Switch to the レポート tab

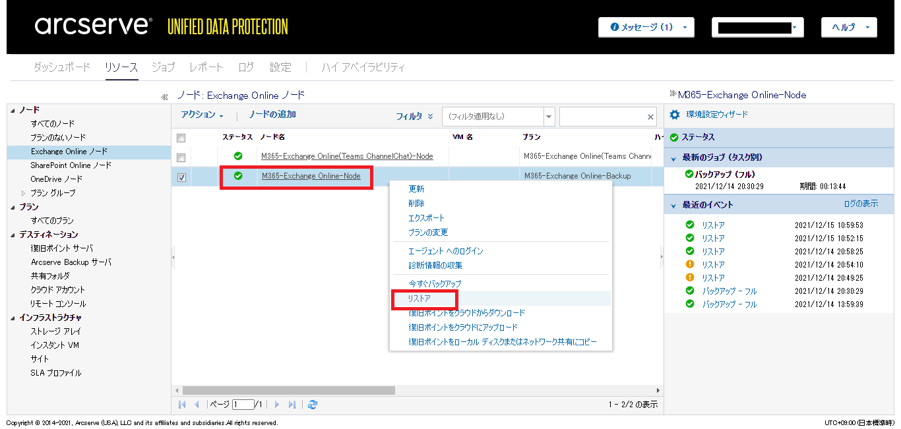pyautogui.click(x=206, y=67)
